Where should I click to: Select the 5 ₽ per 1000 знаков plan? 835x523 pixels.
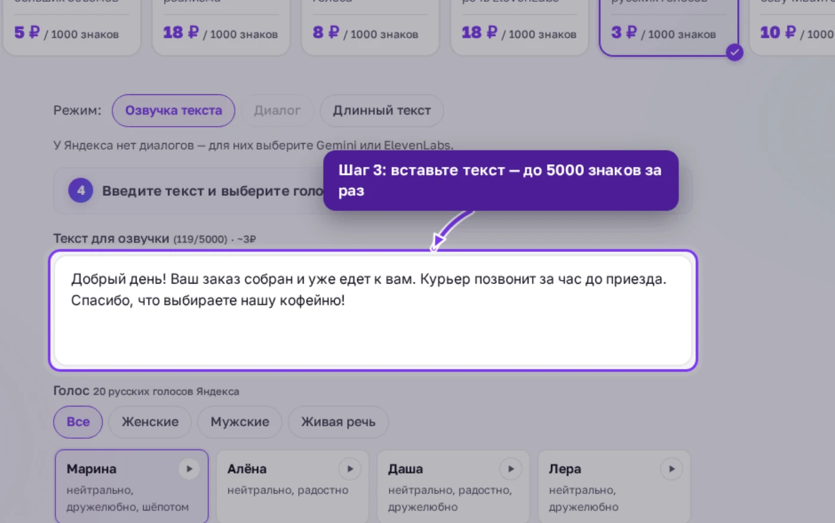coord(72,27)
